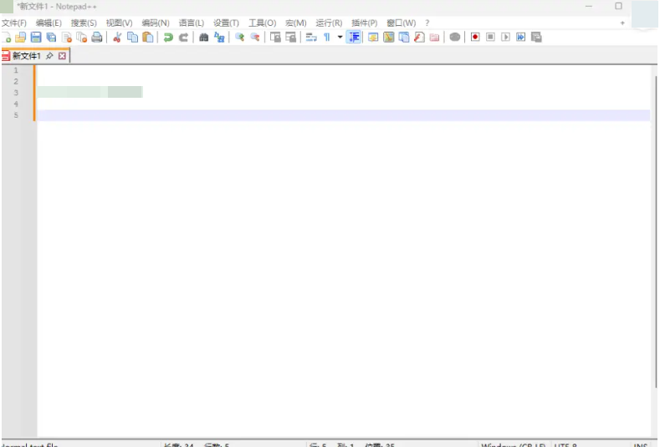Open the 设置(T) menu
The width and height of the screenshot is (660, 447).
tap(226, 23)
